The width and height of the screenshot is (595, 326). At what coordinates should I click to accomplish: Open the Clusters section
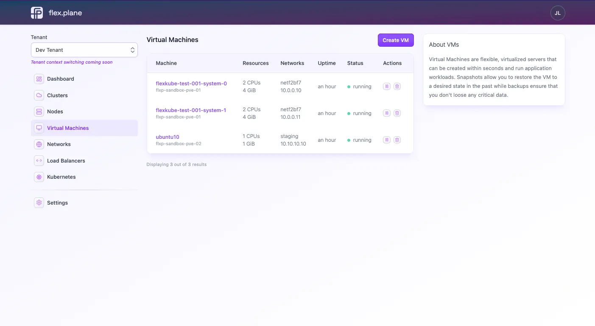pos(84,95)
